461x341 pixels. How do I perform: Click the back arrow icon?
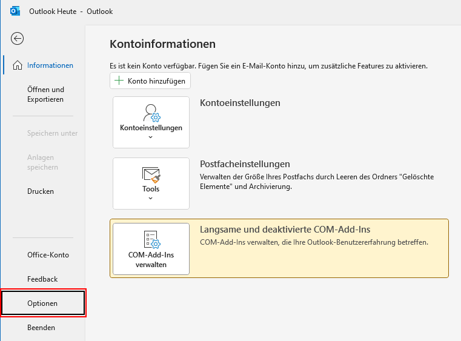coord(17,39)
